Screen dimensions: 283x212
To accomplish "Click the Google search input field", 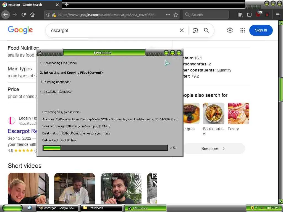I will (x=114, y=30).
